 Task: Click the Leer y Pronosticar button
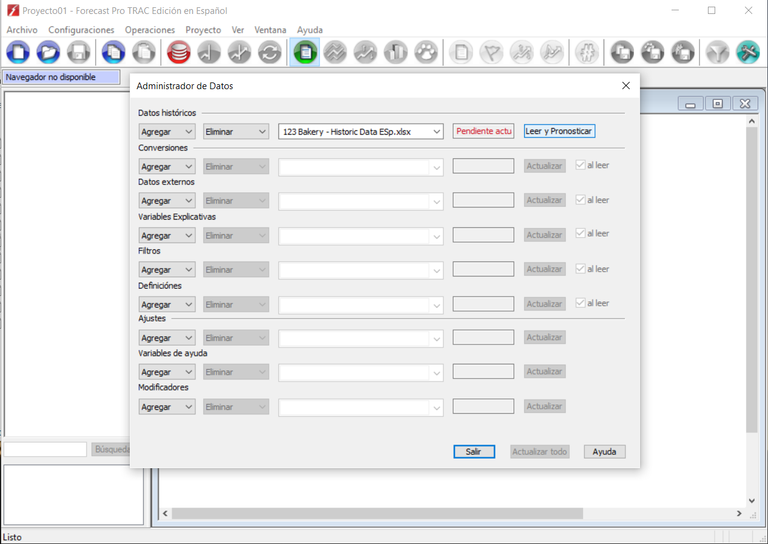point(559,131)
